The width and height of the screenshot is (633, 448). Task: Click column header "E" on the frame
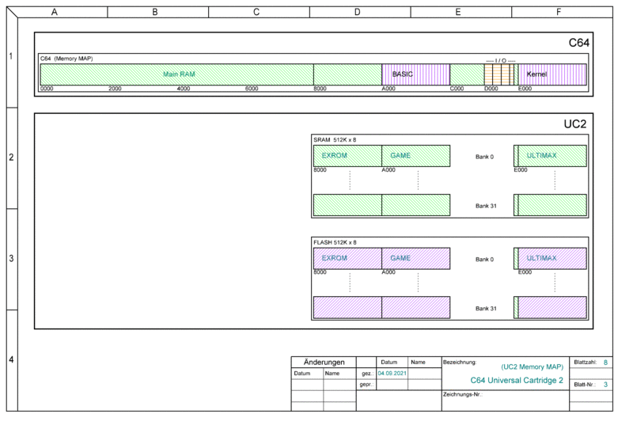pos(458,12)
